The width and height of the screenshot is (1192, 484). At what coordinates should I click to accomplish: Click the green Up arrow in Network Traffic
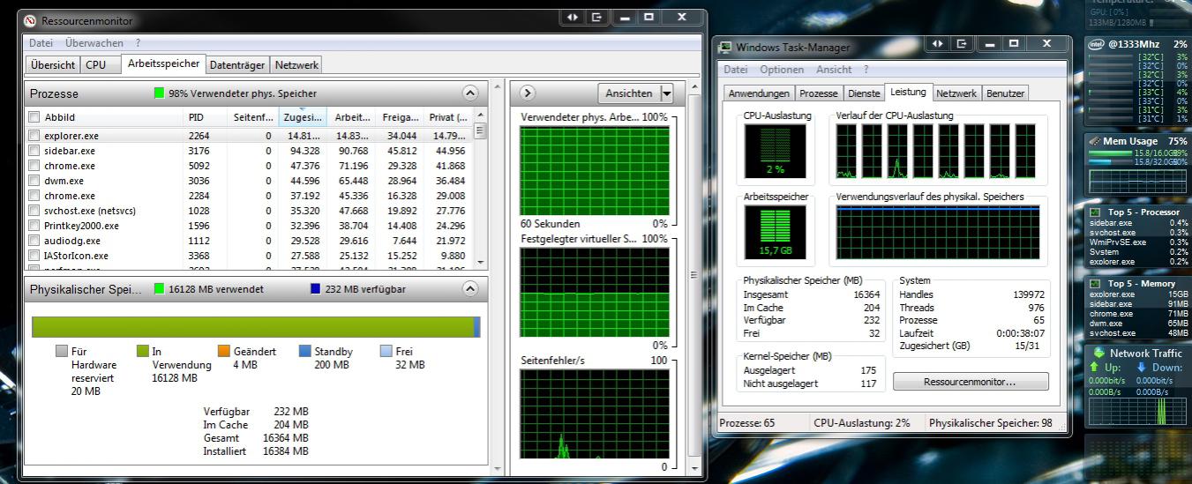[x=1095, y=367]
